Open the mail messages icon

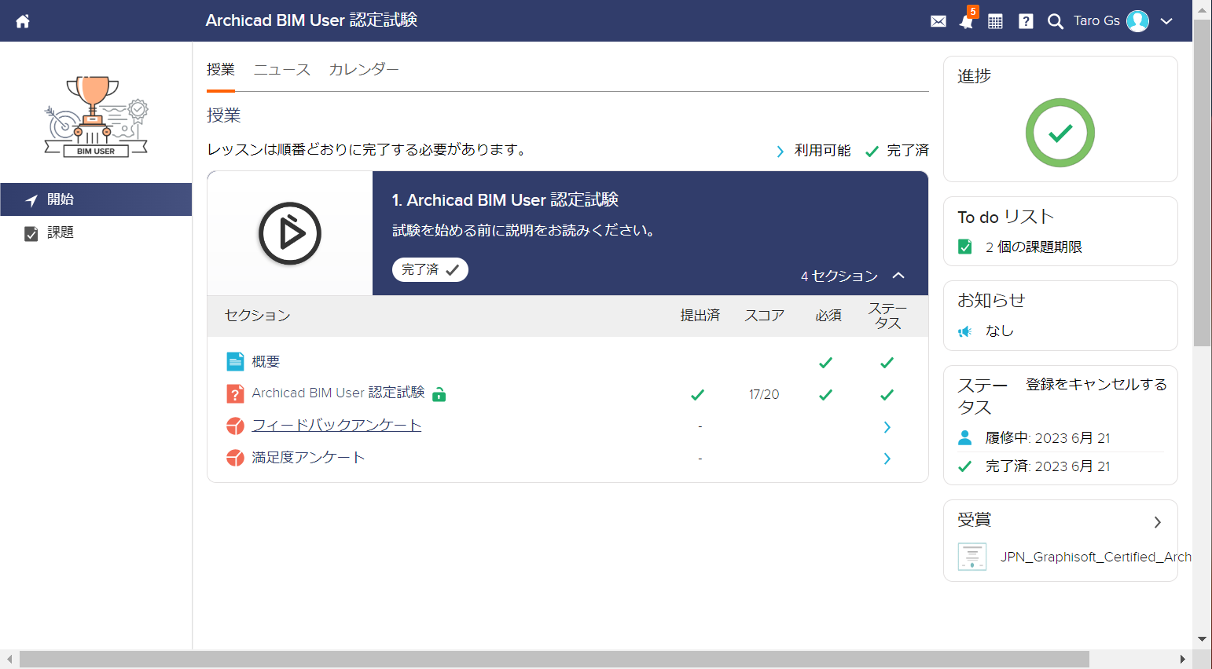click(x=938, y=21)
